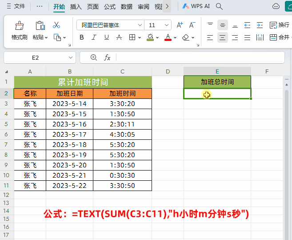
Task: Toggle Italic formatting
Action: click(x=94, y=37)
